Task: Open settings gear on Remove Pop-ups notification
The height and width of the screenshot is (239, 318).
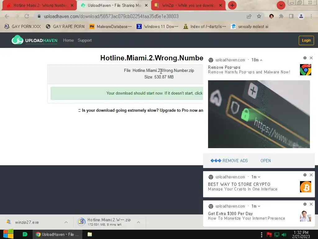Action: click(305, 58)
